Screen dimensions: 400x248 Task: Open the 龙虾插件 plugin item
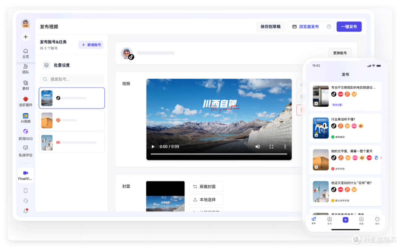26,101
